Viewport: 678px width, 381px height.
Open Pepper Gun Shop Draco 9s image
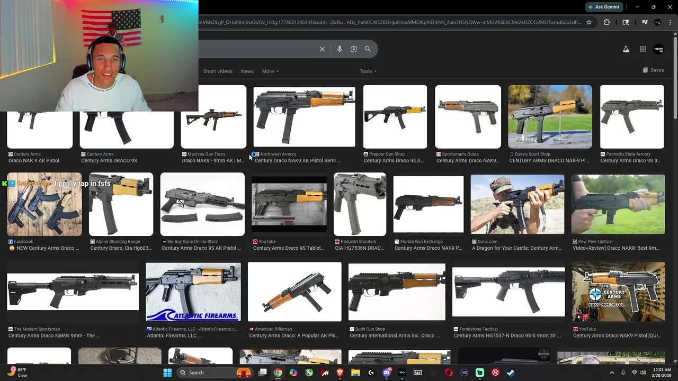pos(395,116)
